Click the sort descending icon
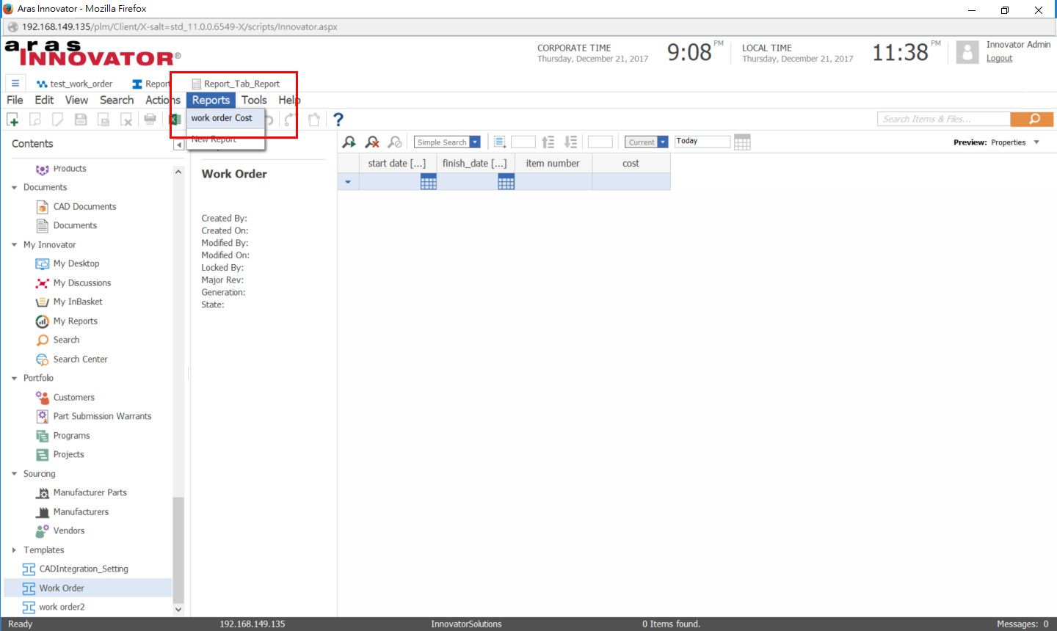The width and height of the screenshot is (1057, 631). [x=571, y=142]
